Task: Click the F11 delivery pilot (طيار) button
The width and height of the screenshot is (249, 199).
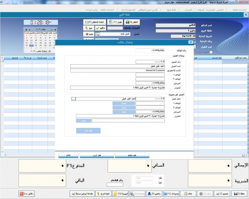Action: pos(115,22)
